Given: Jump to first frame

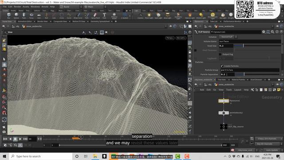Looking at the screenshot, I should pos(5,139).
